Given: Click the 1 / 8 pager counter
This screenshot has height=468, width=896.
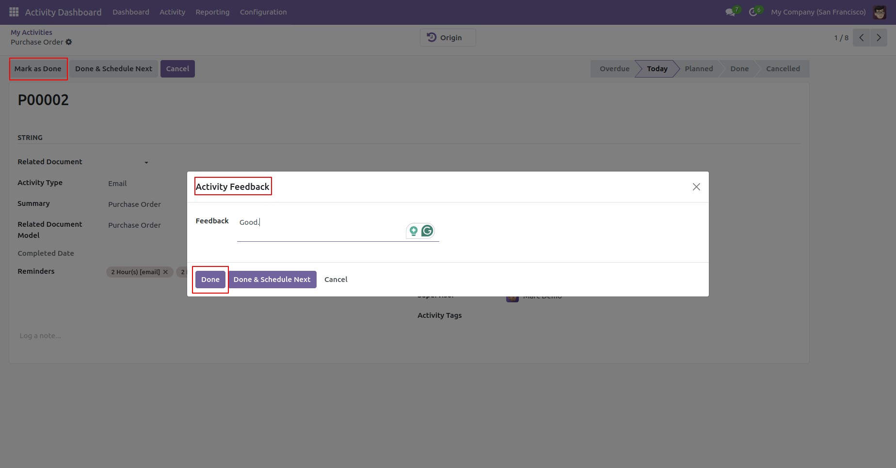Looking at the screenshot, I should click(x=841, y=38).
